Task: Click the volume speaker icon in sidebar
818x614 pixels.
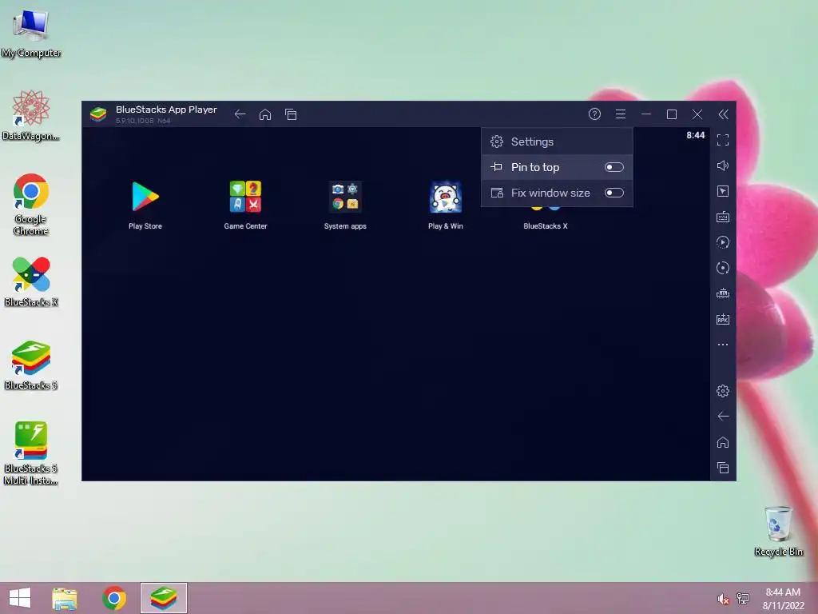Action: click(x=722, y=165)
